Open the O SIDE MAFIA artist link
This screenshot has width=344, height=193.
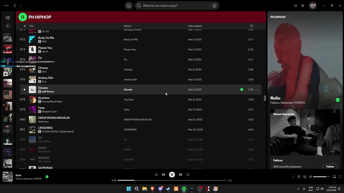pos(50,132)
